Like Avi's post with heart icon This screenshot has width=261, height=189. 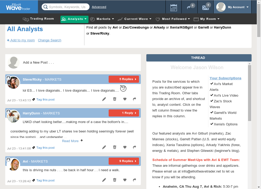[x=125, y=180]
